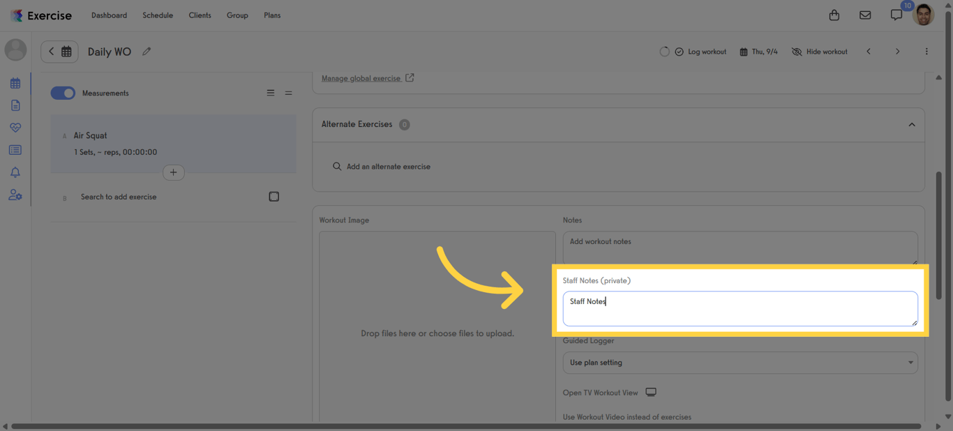Open the shopping bag icon in top bar
Image resolution: width=953 pixels, height=431 pixels.
tap(834, 15)
